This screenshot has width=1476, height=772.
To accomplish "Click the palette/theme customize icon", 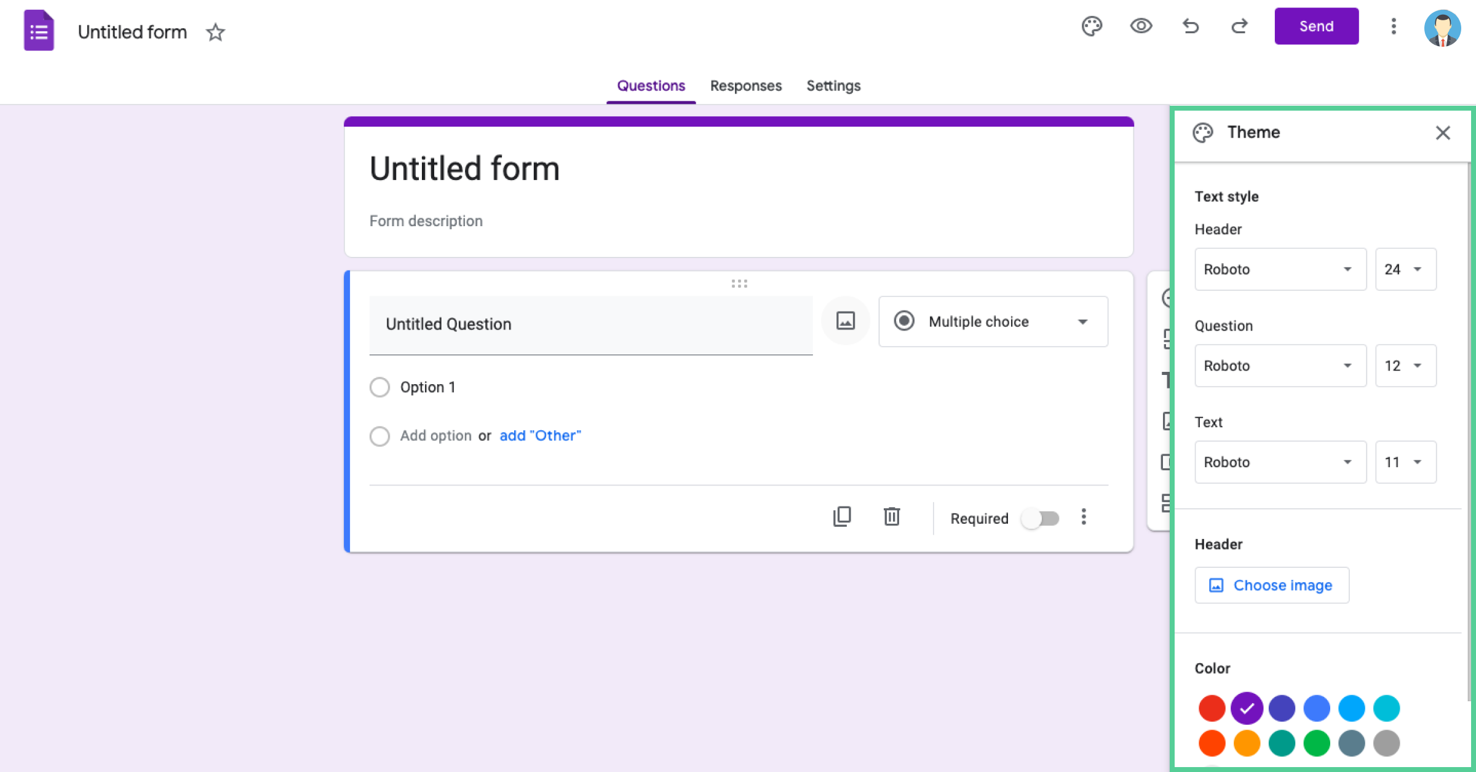I will [1092, 26].
